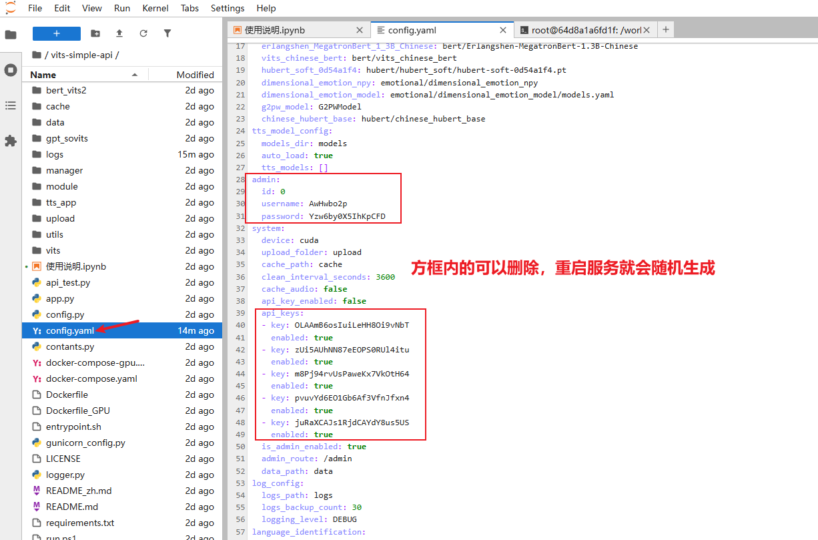Select the docker-compose.yaml file
The height and width of the screenshot is (540, 818).
[123, 378]
